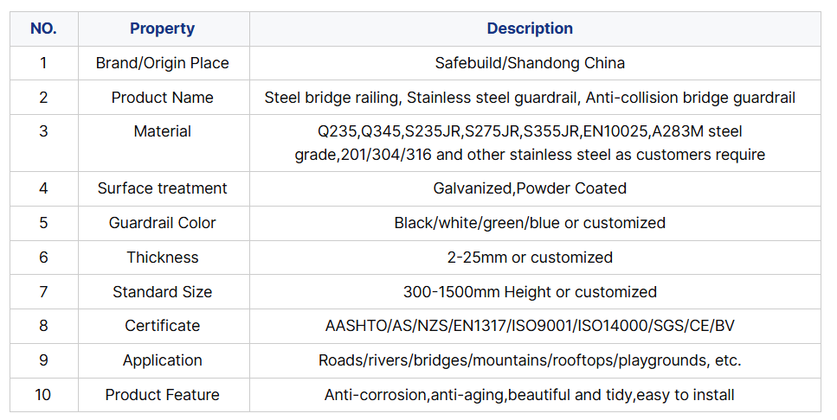Click the Property column header

[x=163, y=29]
